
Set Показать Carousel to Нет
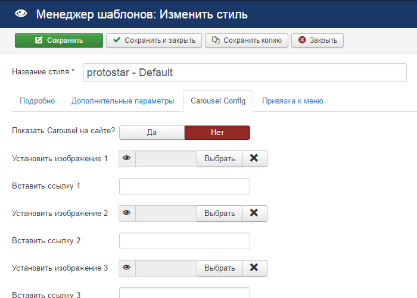pos(217,133)
